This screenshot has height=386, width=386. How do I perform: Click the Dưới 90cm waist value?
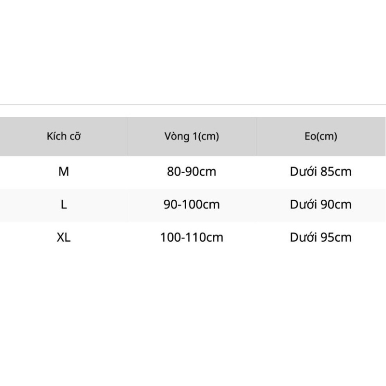pyautogui.click(x=321, y=205)
